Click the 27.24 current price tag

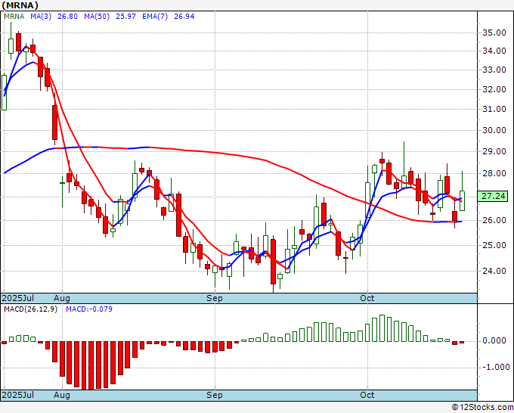coord(493,196)
